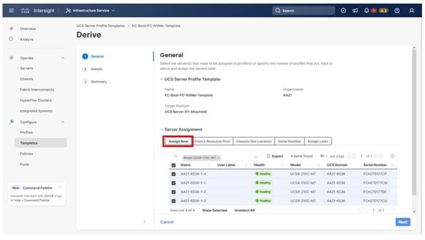Go to Analyze in sidebar

coord(27,39)
